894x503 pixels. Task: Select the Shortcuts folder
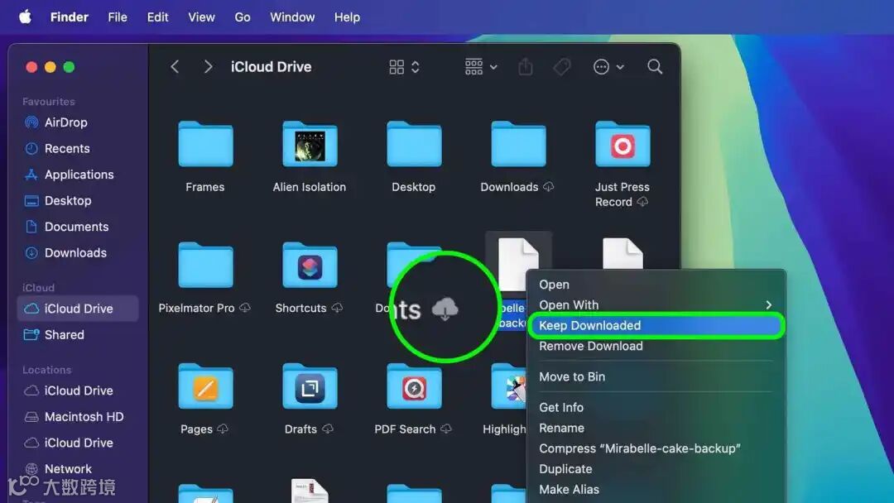pyautogui.click(x=310, y=266)
